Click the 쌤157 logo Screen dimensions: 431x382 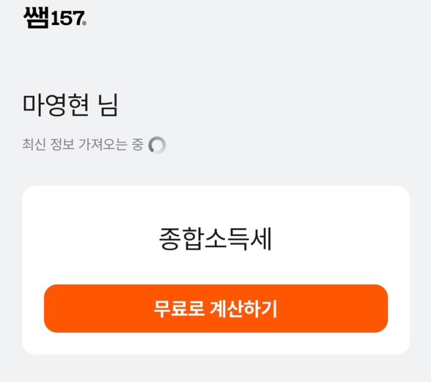click(x=55, y=19)
